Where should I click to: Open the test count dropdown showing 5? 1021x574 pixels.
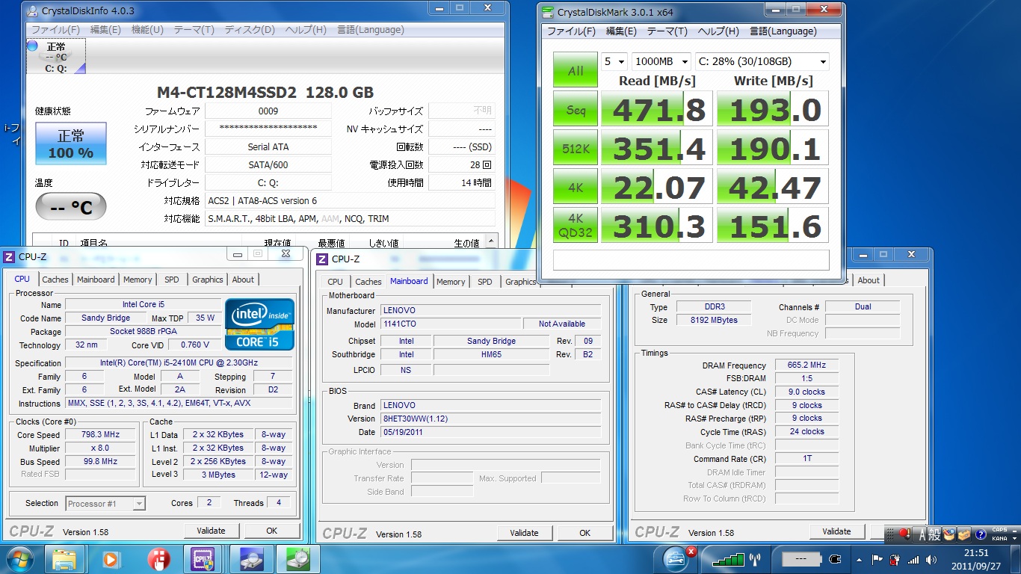pyautogui.click(x=614, y=61)
